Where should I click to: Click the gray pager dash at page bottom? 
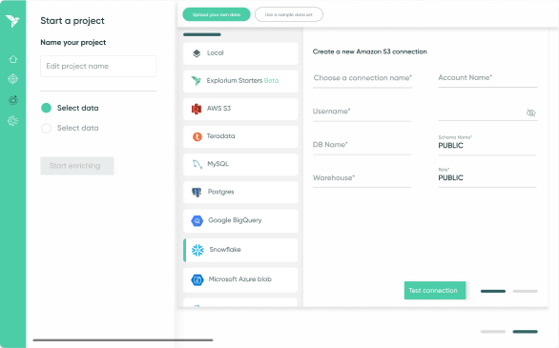coord(493,332)
